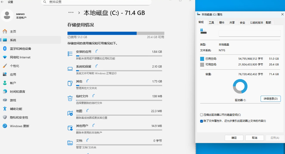The height and width of the screenshot is (154, 285).
Task: Open 安装的应用 storage category
Action: 115,55
